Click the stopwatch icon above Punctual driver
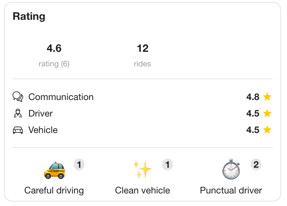This screenshot has height=206, width=287. pyautogui.click(x=231, y=169)
